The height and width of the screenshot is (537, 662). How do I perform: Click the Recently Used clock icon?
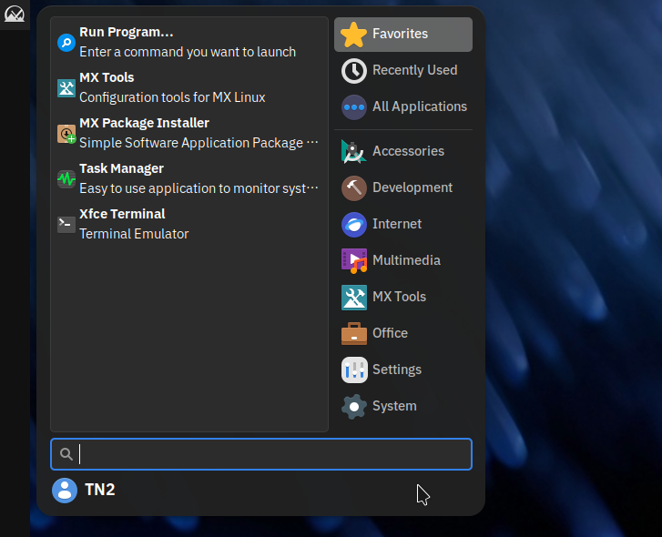(x=354, y=70)
